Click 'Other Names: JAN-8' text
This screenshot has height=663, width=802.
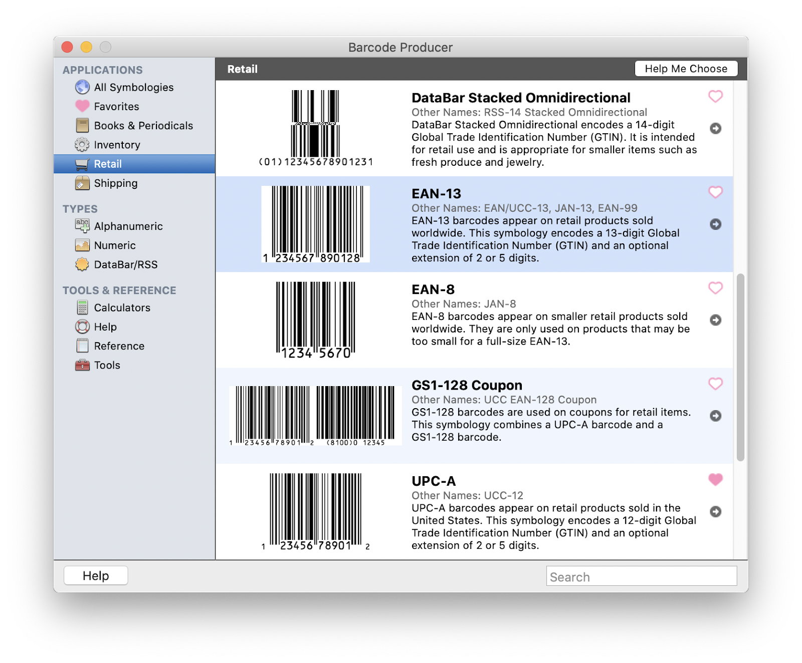[x=464, y=304]
